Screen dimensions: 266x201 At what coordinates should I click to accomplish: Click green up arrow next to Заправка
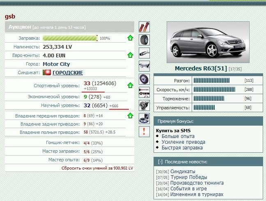coord(130,38)
